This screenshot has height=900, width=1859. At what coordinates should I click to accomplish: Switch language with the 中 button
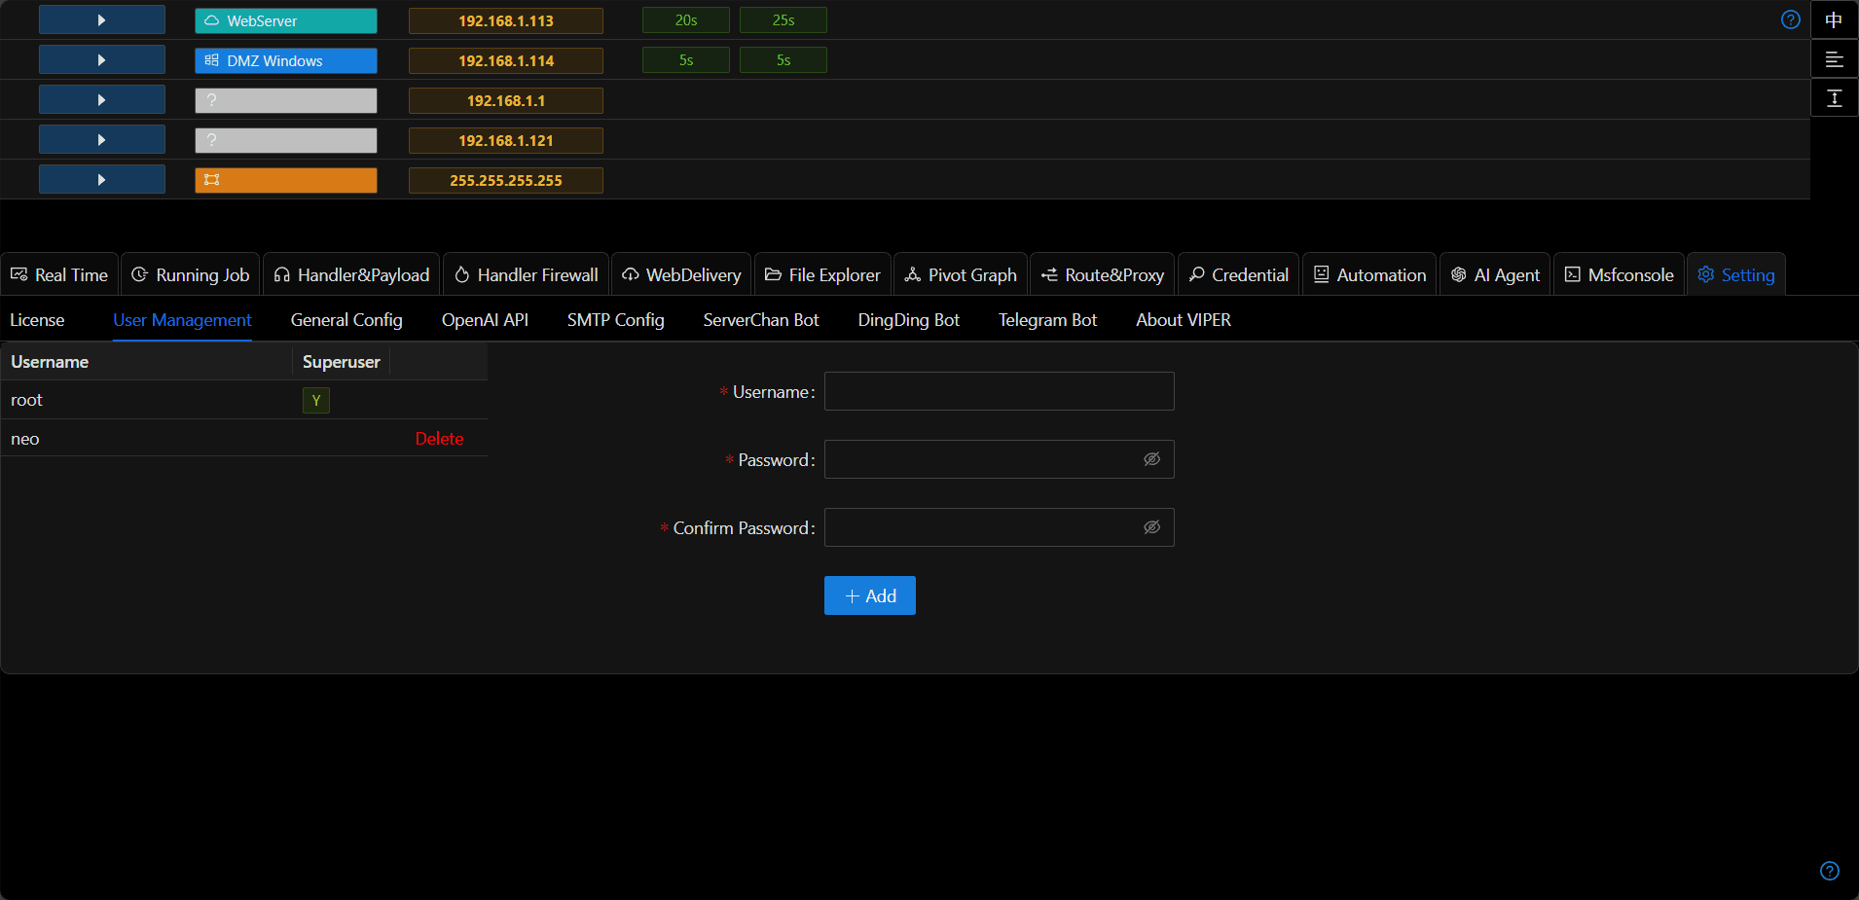pos(1835,19)
